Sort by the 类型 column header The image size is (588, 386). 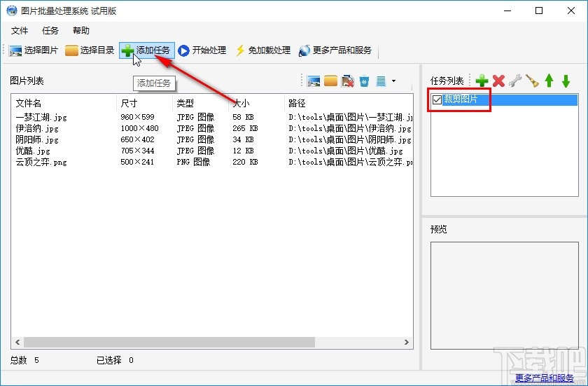(185, 103)
